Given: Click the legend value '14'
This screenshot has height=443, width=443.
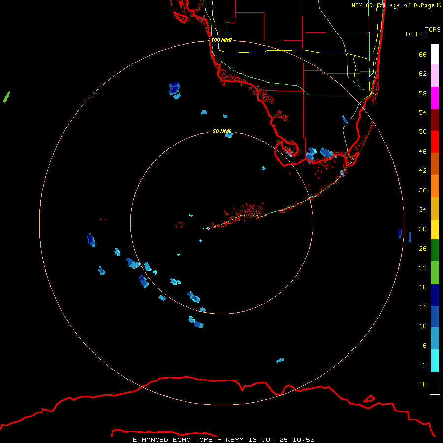Looking at the screenshot, I should [x=423, y=307].
